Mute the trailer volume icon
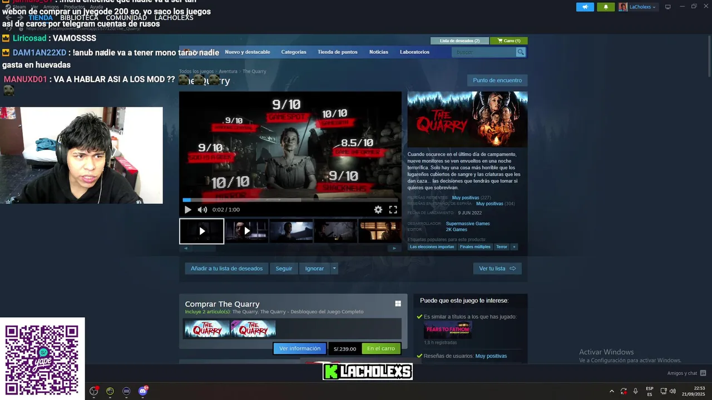Viewport: 712px width, 400px height. tap(202, 209)
